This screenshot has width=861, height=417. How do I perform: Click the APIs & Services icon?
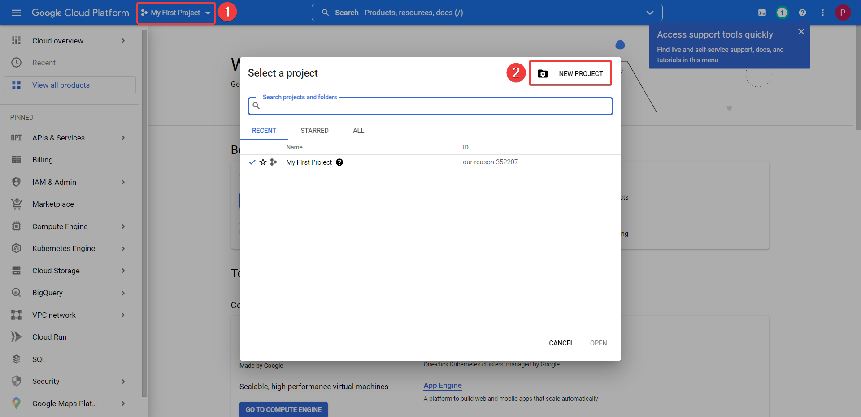[x=16, y=138]
